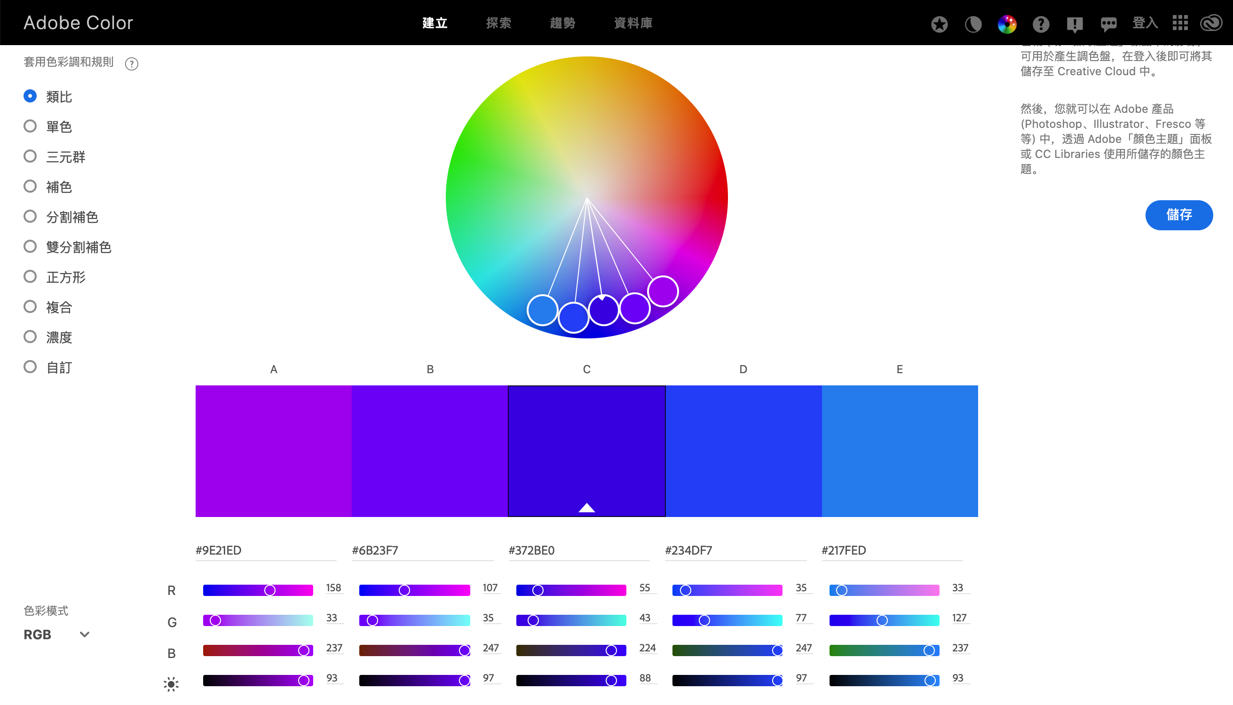Show harmony rule help tooltip icon
The width and height of the screenshot is (1233, 705).
coord(131,63)
